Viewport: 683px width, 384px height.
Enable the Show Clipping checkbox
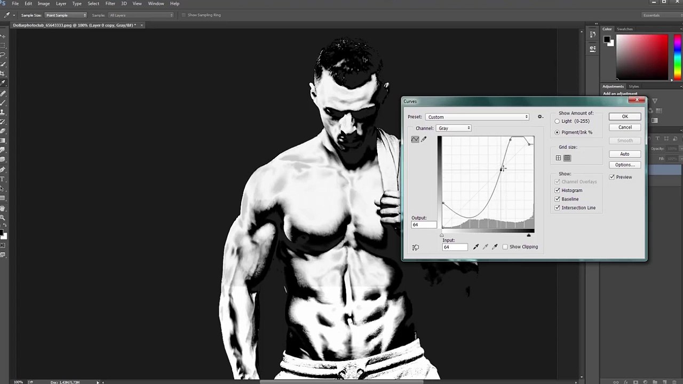click(x=505, y=247)
